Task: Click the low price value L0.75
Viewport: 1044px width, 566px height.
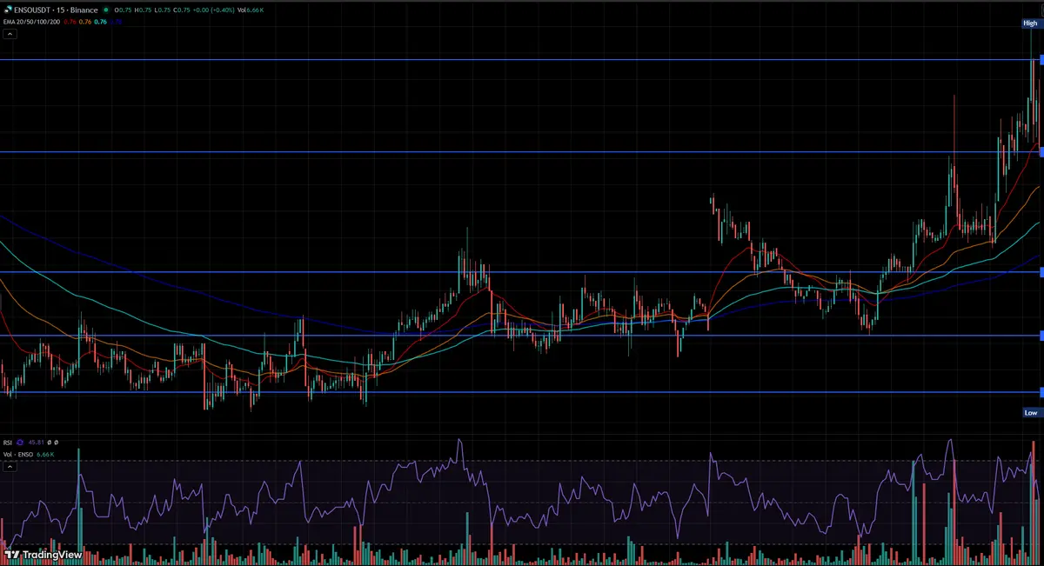Action: (163, 10)
